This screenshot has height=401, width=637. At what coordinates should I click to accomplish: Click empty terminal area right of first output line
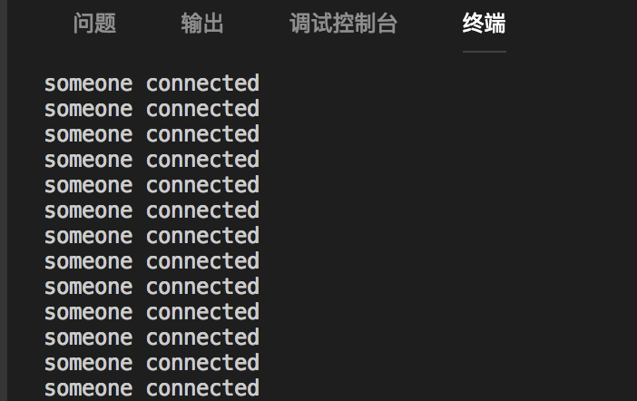coord(436,83)
